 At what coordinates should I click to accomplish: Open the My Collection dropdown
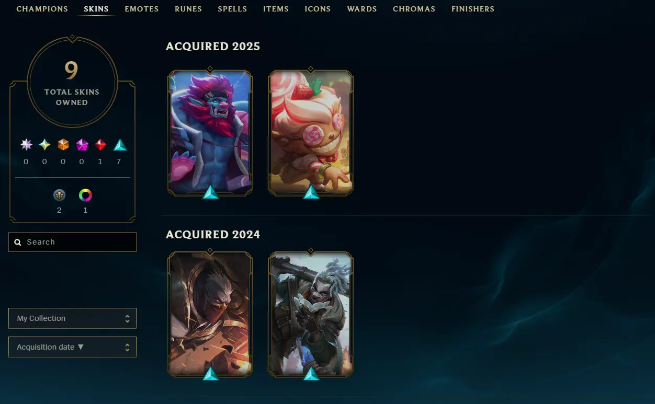click(72, 318)
